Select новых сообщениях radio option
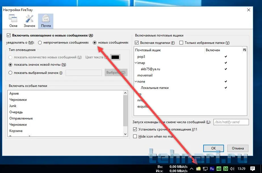Viewport: 262px width, 173px height. pyautogui.click(x=95, y=43)
